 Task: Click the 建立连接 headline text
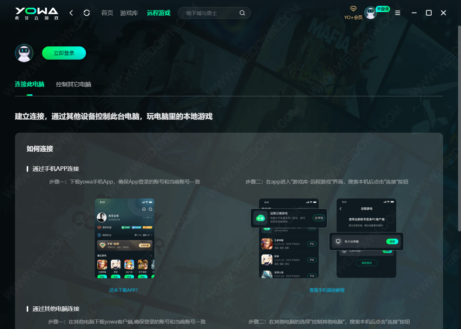click(114, 117)
